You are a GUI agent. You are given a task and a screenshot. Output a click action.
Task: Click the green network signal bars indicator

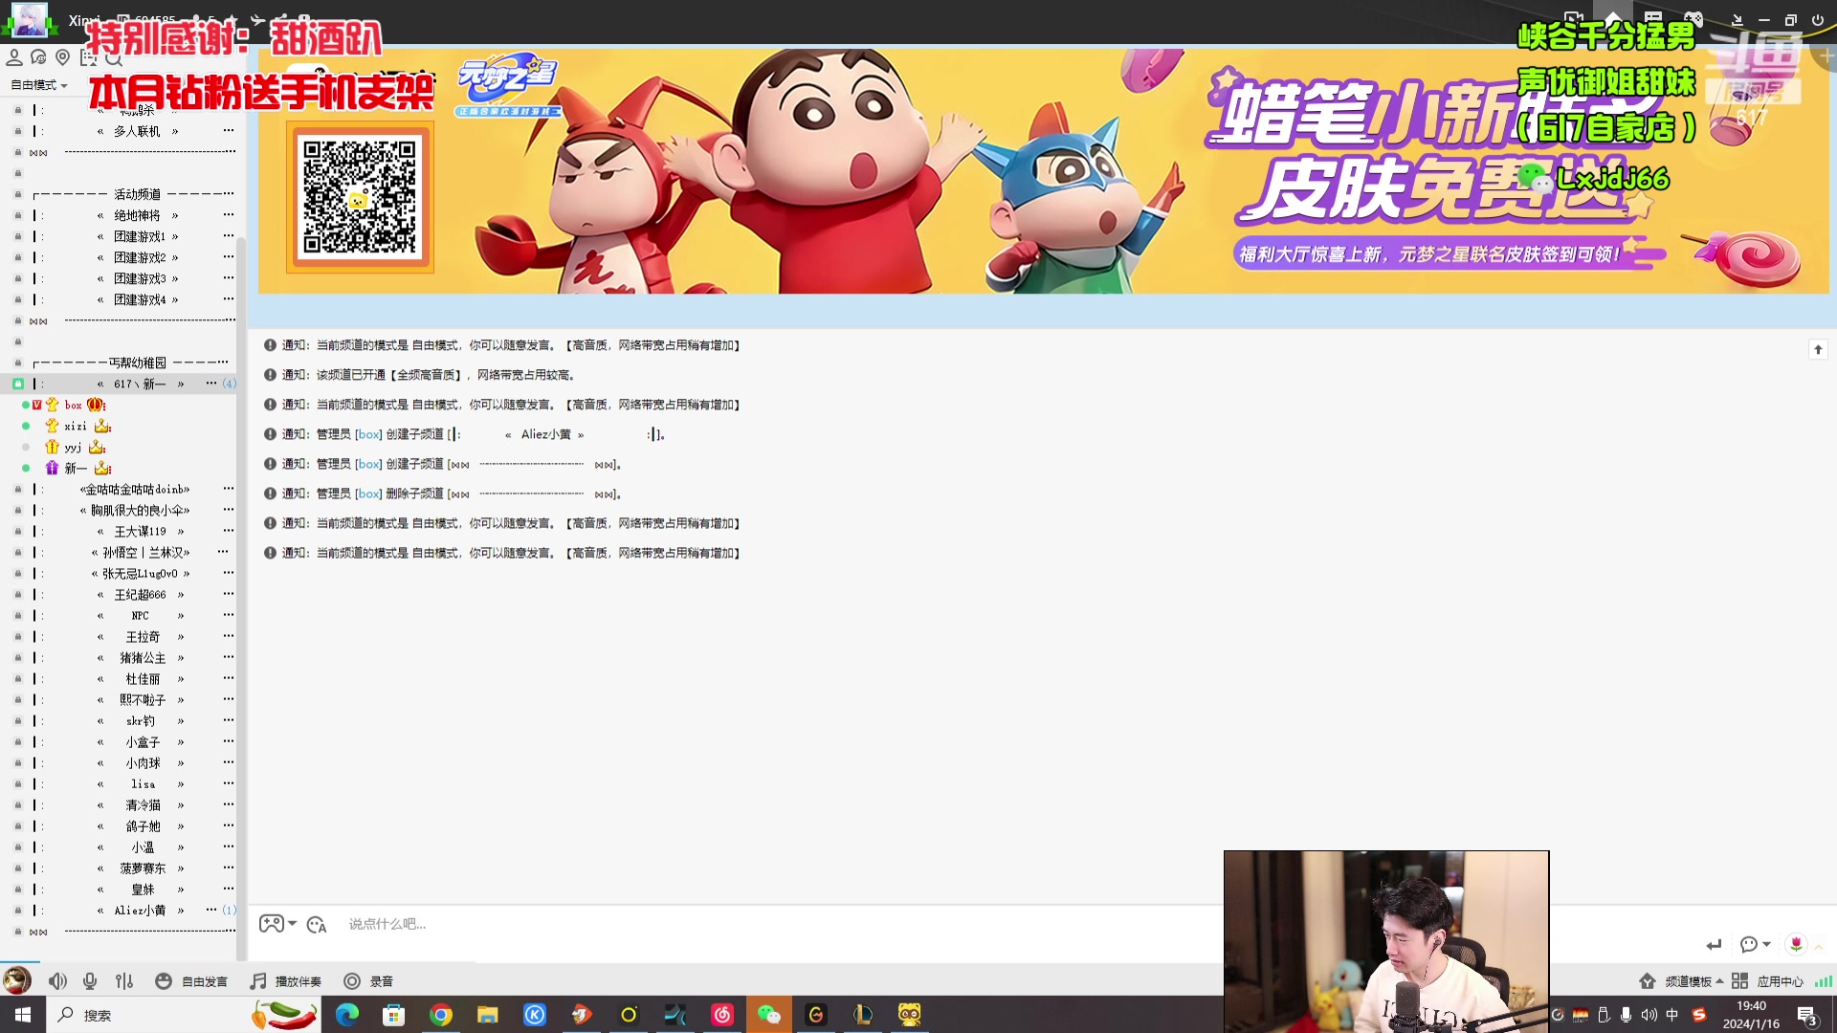1824,981
